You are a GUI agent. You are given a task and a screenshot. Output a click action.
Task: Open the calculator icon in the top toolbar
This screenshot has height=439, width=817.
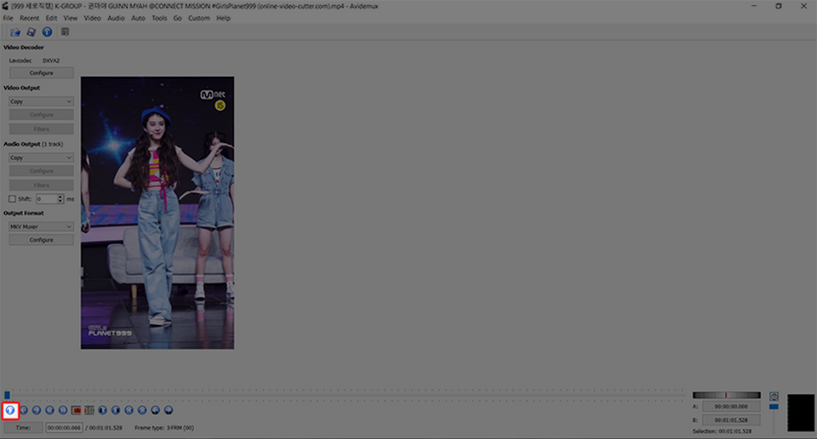pos(66,32)
